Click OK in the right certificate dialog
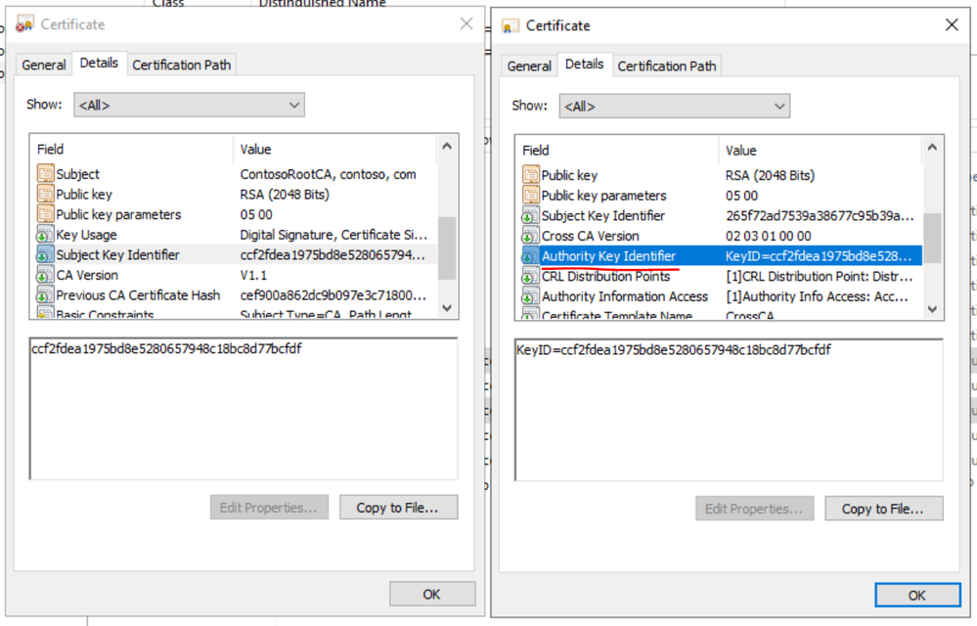 coord(917,596)
